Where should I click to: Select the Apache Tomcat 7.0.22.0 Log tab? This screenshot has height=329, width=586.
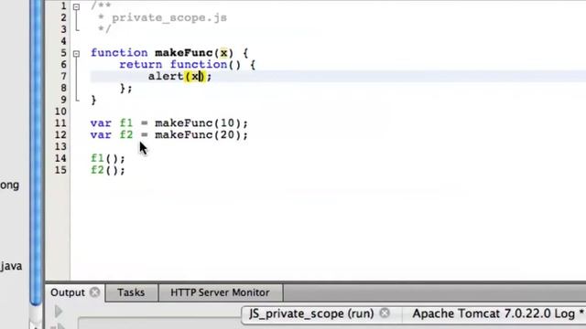click(493, 313)
